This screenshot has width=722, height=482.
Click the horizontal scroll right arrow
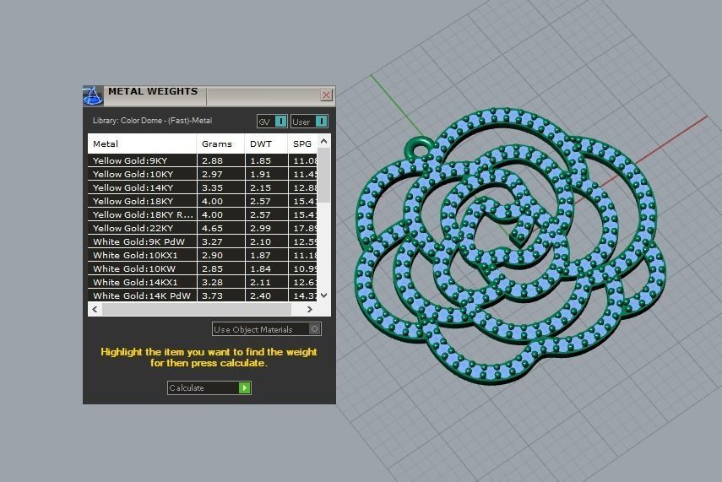309,309
